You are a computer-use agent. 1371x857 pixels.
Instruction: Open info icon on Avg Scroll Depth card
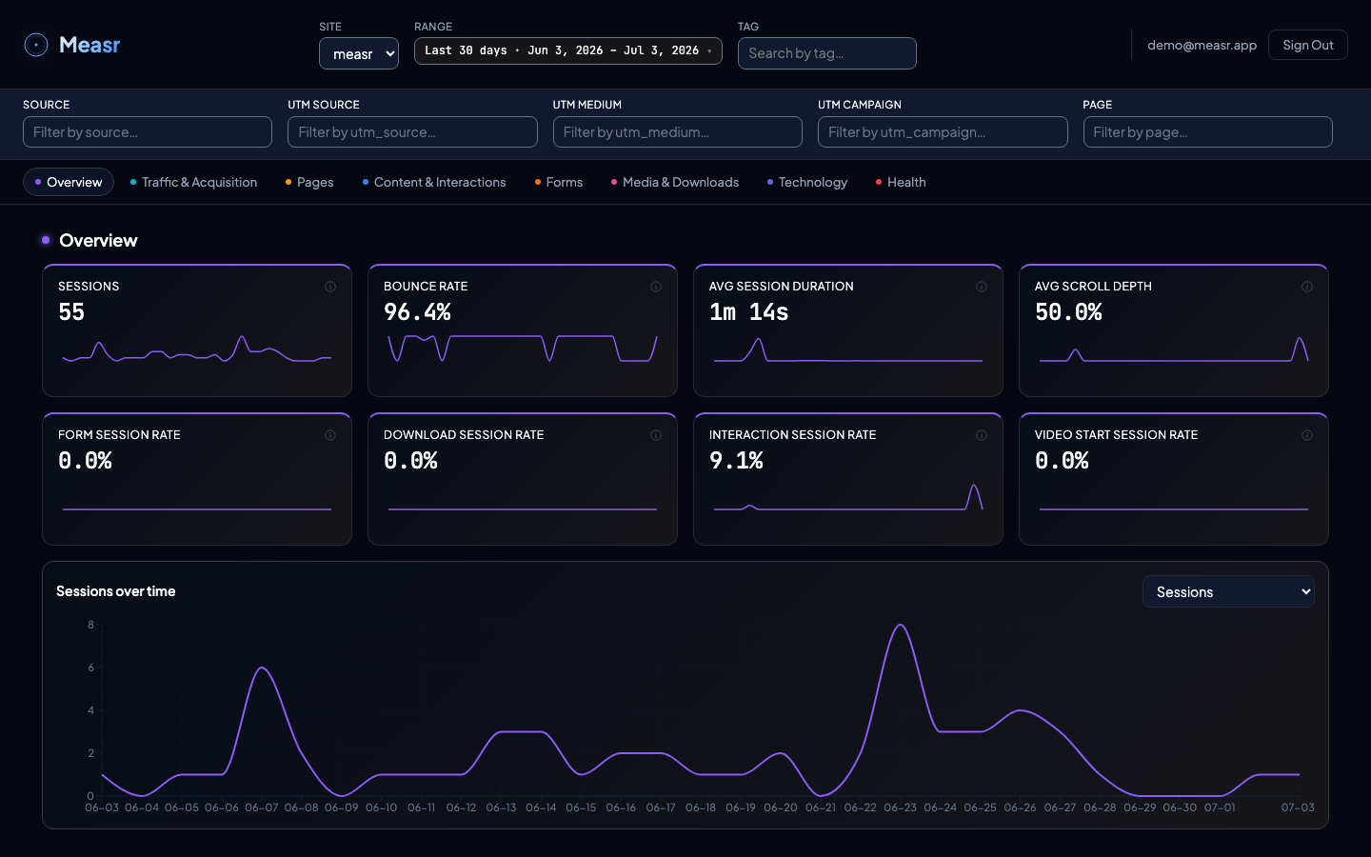(x=1307, y=287)
